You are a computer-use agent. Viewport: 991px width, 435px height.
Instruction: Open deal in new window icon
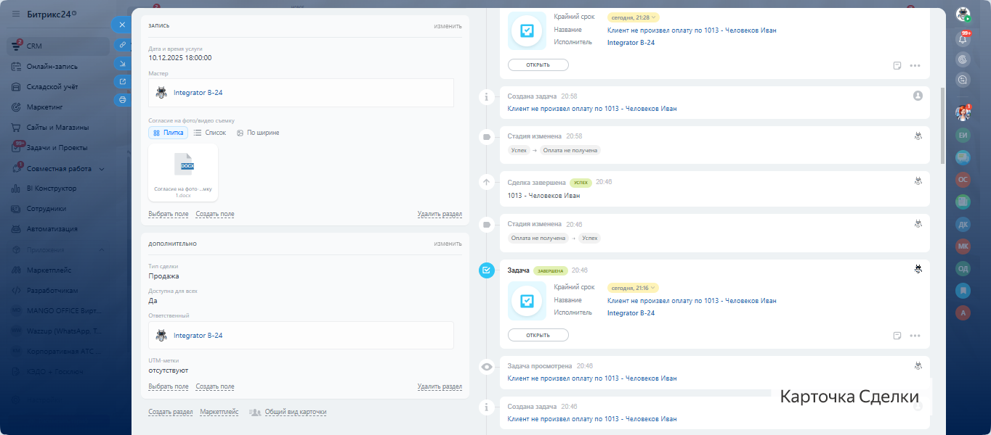[x=122, y=81]
